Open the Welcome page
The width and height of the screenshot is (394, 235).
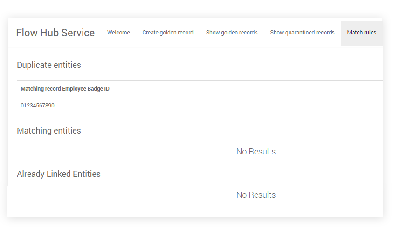[x=118, y=33]
